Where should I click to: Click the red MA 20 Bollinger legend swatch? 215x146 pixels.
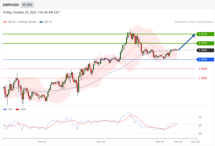tap(5, 22)
